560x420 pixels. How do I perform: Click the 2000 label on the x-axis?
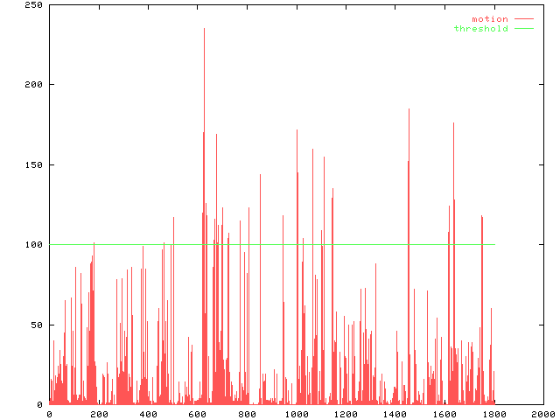point(542,414)
